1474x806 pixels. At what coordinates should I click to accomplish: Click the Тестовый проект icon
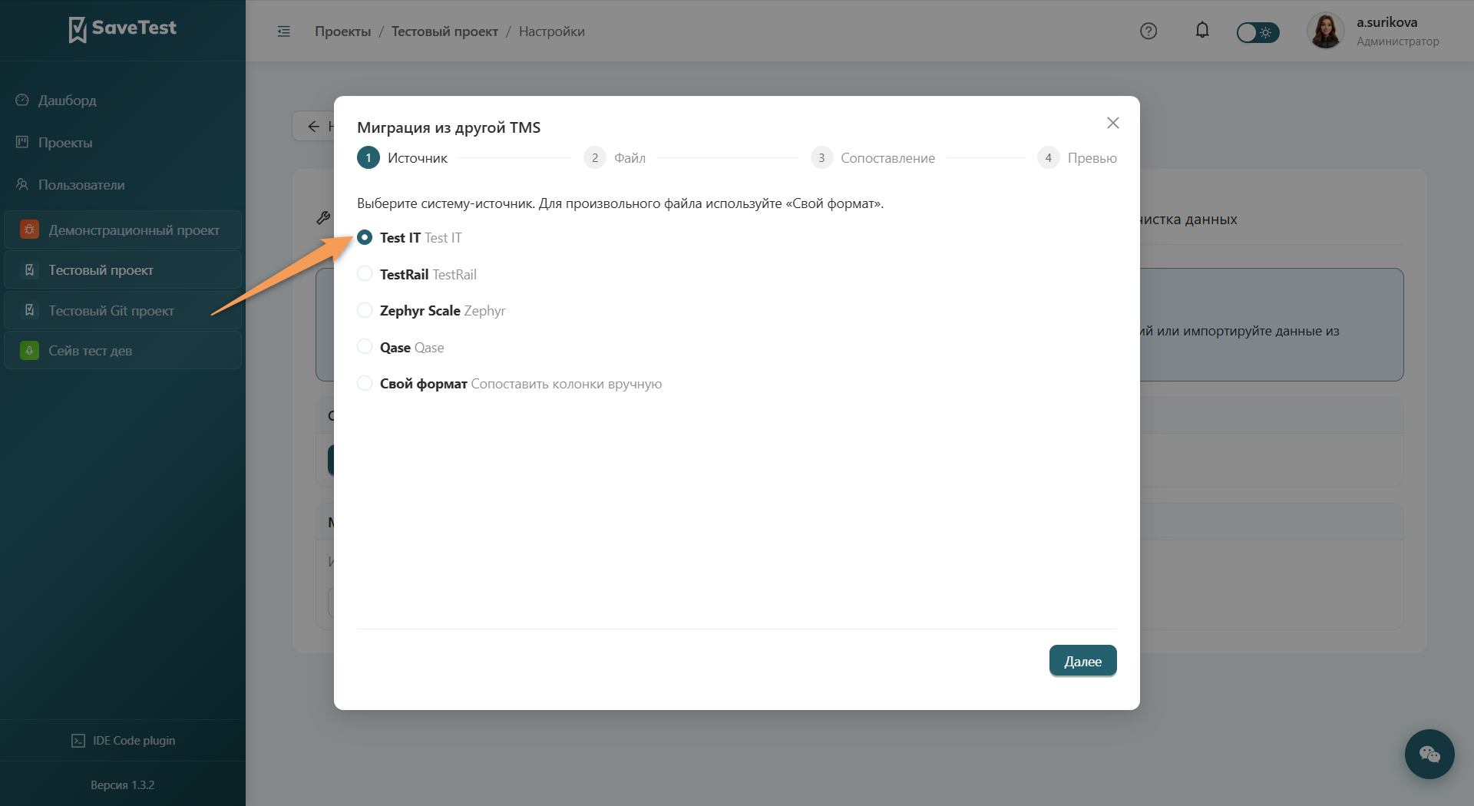29,269
